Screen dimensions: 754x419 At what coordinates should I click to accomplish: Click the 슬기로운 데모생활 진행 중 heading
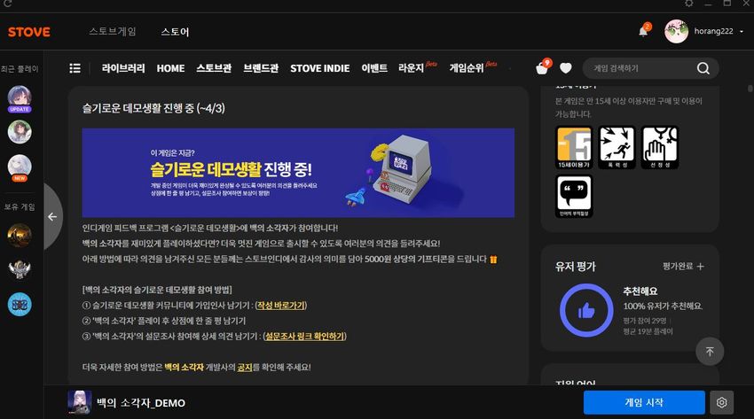point(153,108)
